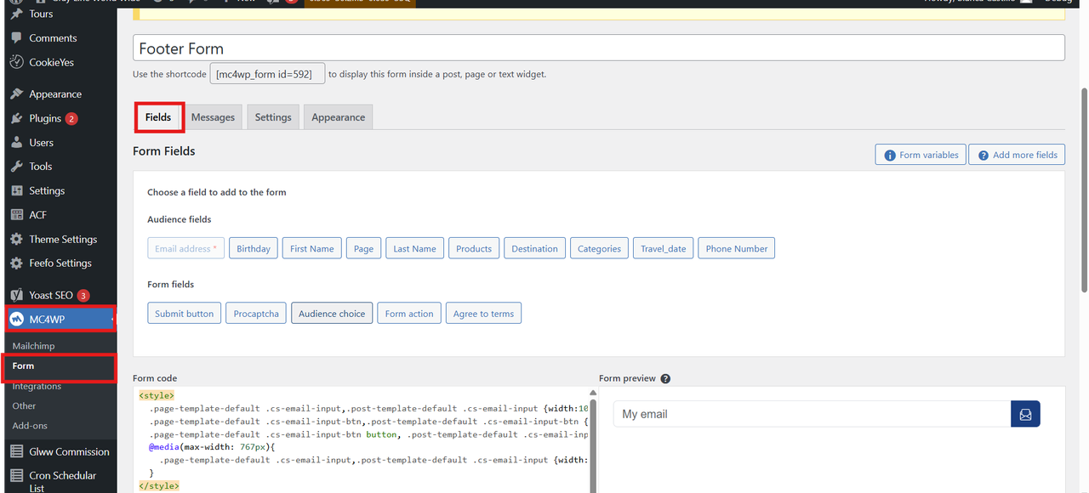
Task: Click the shortcode mc4wp_form id=592 box
Action: coord(267,74)
